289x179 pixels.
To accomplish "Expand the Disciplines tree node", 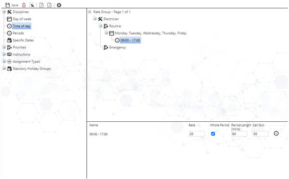I will coord(4,12).
